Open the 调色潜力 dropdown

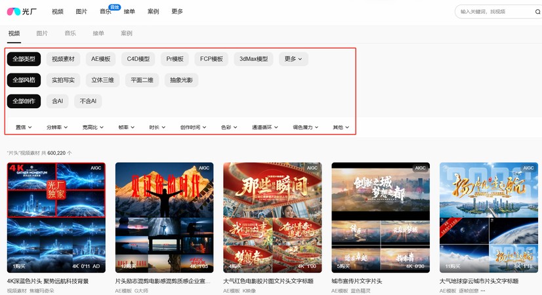click(x=306, y=127)
